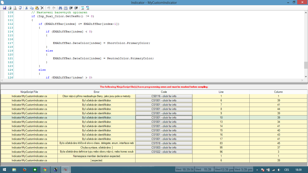Screen dimensions: 308x173
Task: Open Print Preview from the toolbar
Action: pyautogui.click(x=14, y=8)
